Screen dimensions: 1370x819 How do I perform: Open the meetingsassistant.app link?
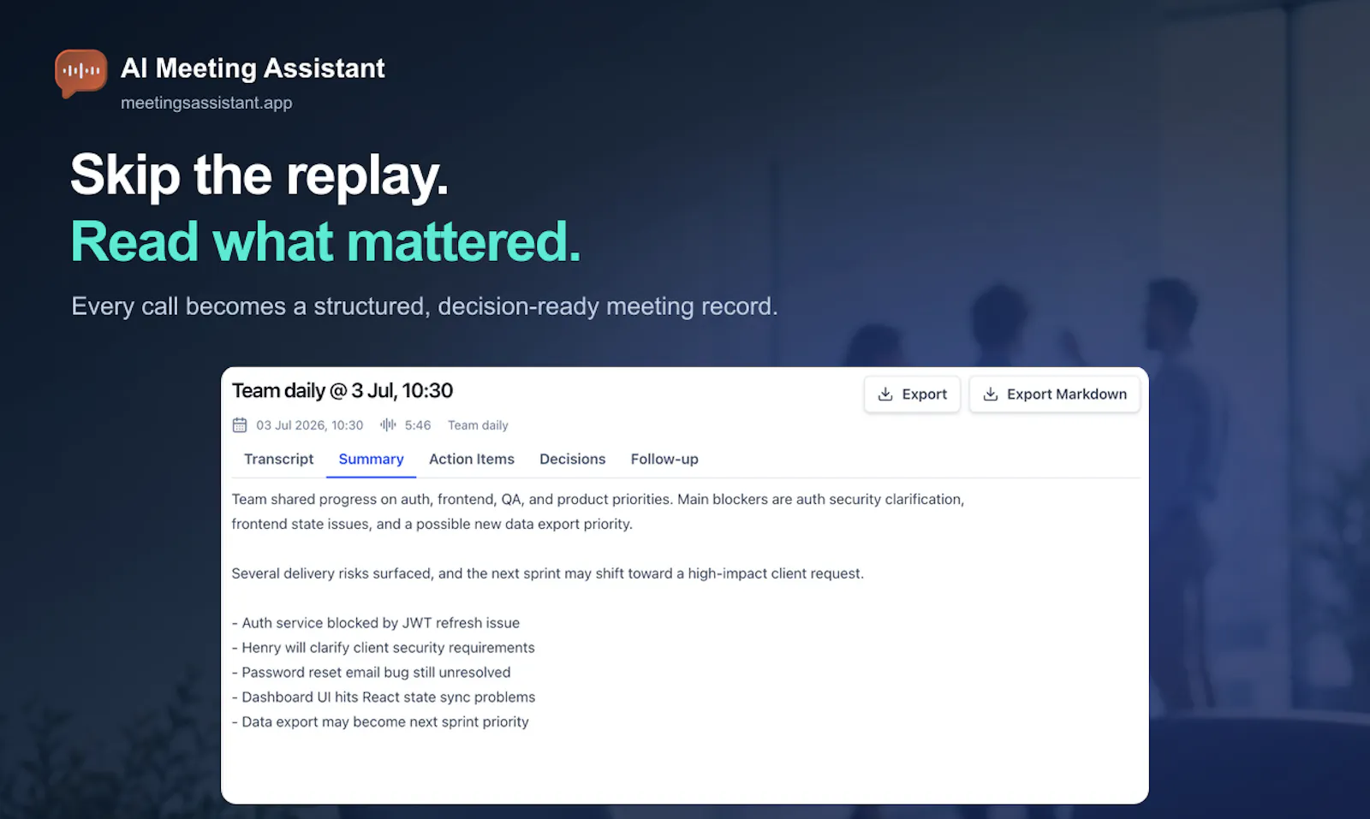pos(206,103)
